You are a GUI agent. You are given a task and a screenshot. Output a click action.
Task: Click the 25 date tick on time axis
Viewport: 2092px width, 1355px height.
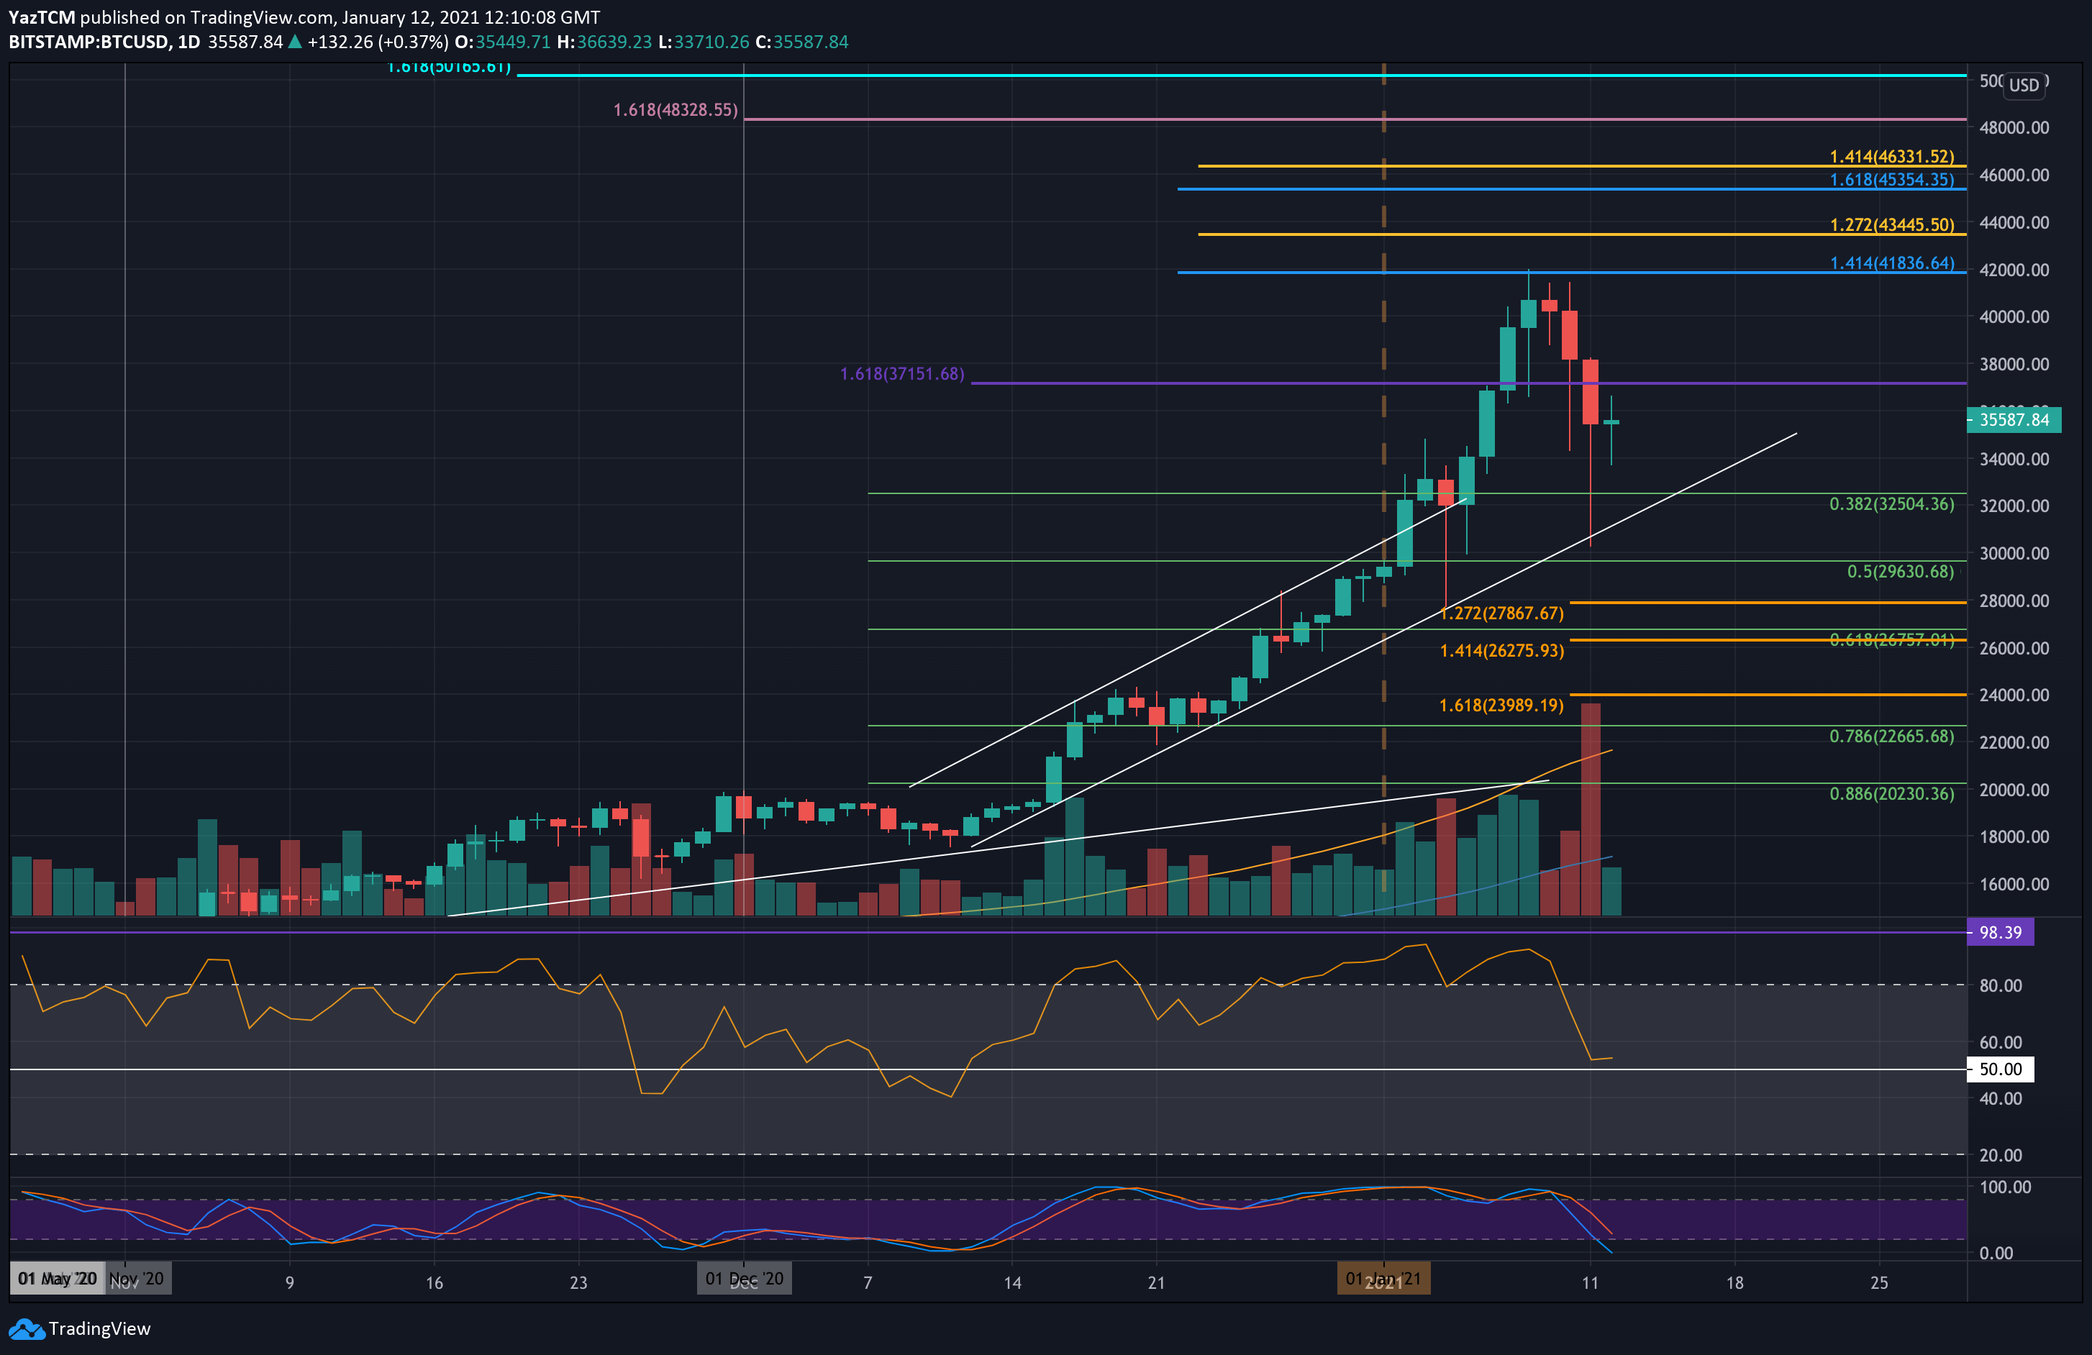click(1879, 1283)
